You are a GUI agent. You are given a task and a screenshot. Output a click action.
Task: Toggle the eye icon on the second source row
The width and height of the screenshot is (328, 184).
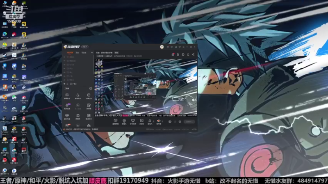64,61
